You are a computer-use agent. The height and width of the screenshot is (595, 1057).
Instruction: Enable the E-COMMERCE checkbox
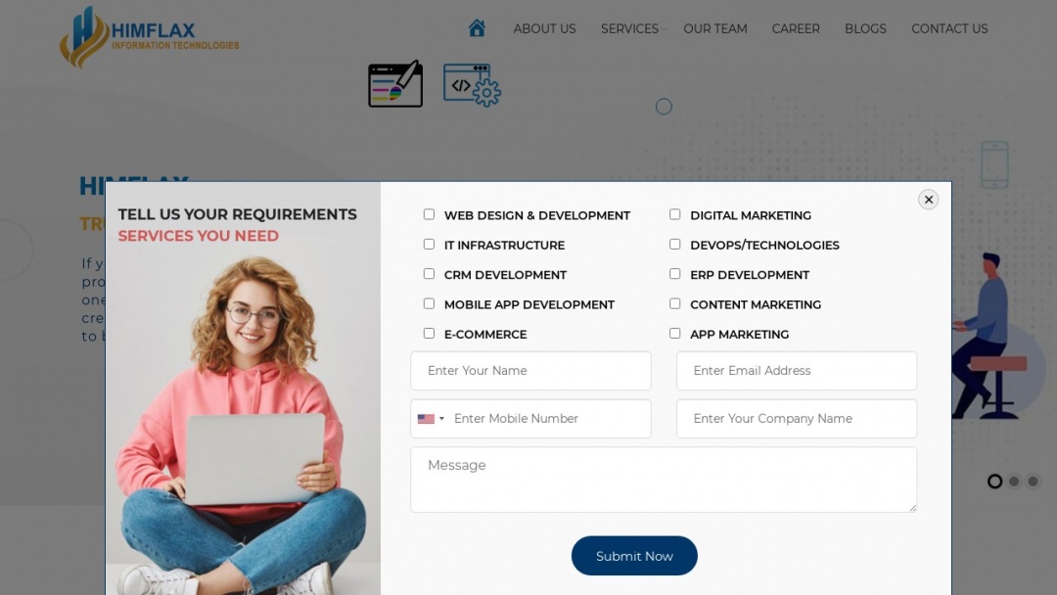(429, 333)
